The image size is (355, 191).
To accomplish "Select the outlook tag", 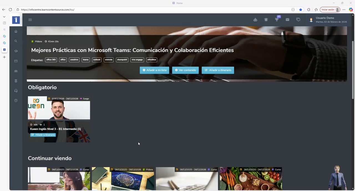I will pos(97,60).
